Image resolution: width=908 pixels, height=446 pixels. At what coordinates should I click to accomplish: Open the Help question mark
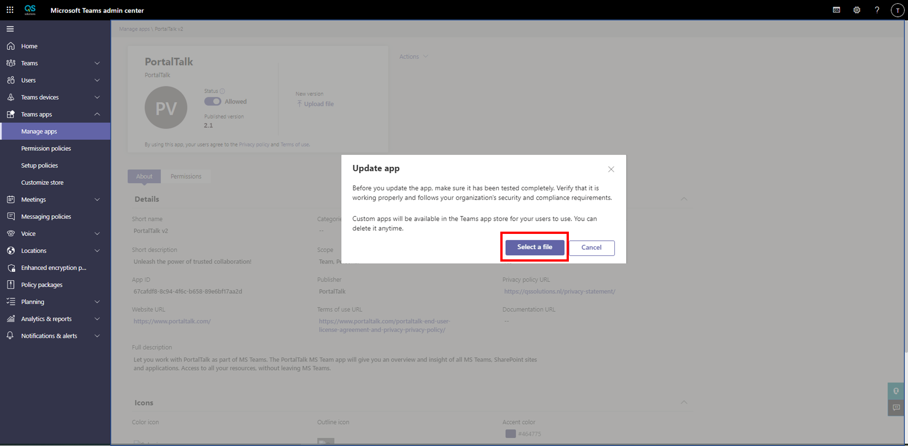pos(877,10)
